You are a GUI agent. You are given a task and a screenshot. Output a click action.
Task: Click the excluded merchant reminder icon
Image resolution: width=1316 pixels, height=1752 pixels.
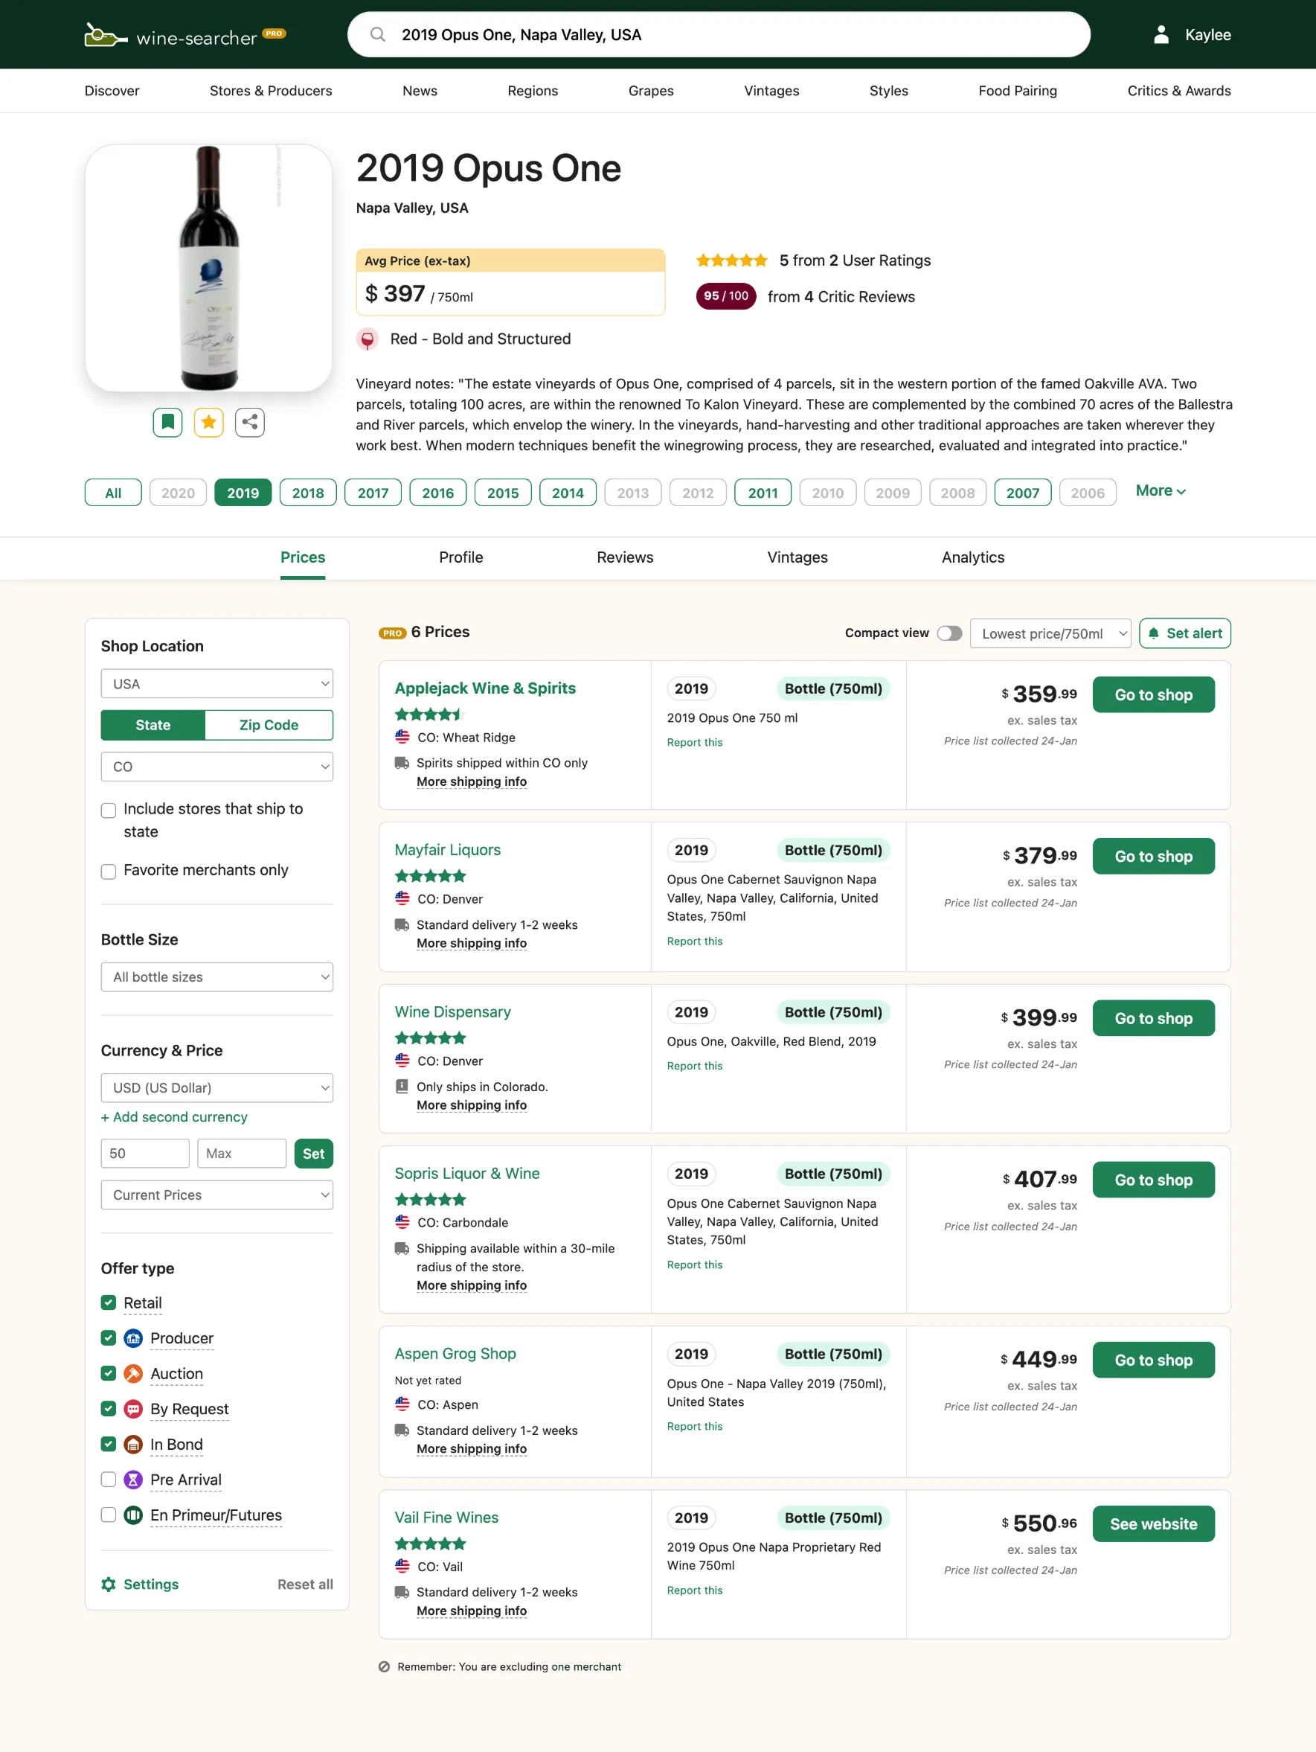click(x=384, y=1666)
